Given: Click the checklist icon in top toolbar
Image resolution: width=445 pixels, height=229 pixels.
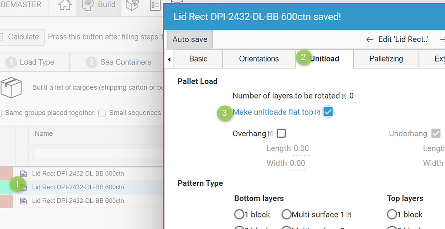Looking at the screenshot, I should pyautogui.click(x=155, y=5).
